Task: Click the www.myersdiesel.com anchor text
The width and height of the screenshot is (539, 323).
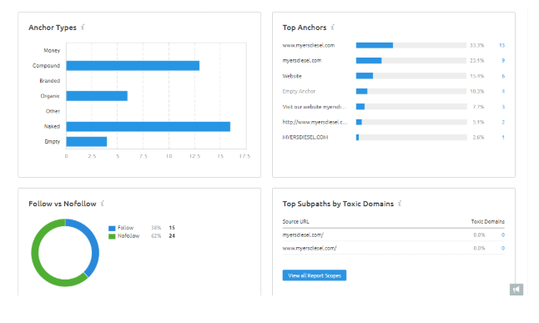Action: [x=309, y=45]
